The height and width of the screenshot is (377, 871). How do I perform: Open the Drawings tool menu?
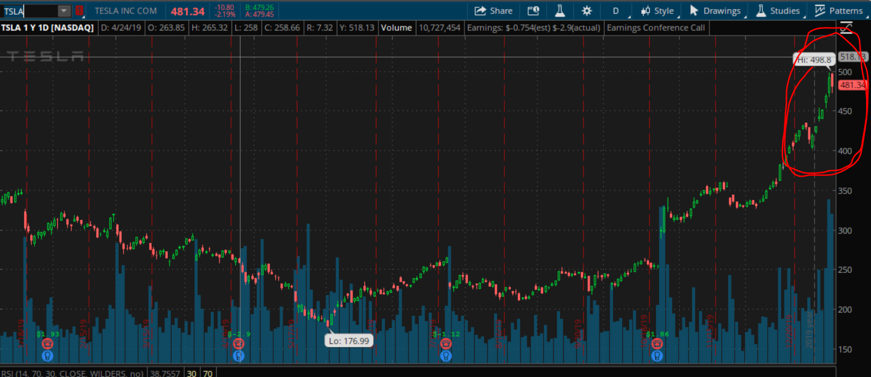pos(715,10)
